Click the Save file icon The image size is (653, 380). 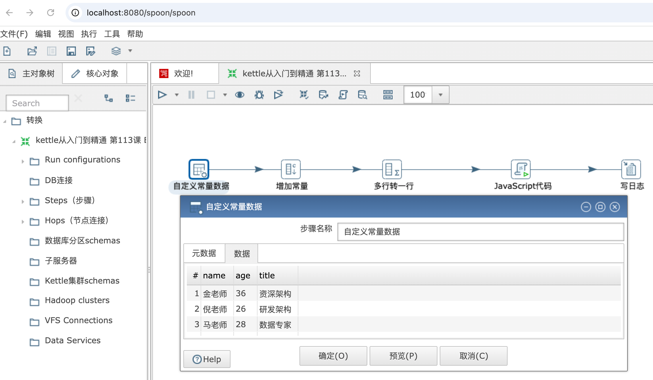(71, 51)
